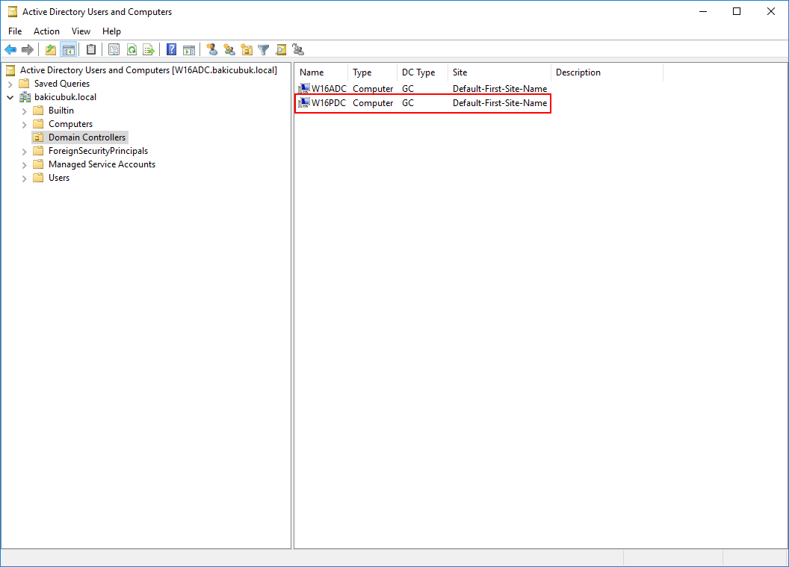Click the Back arrow in toolbar
The height and width of the screenshot is (567, 789).
(x=10, y=50)
